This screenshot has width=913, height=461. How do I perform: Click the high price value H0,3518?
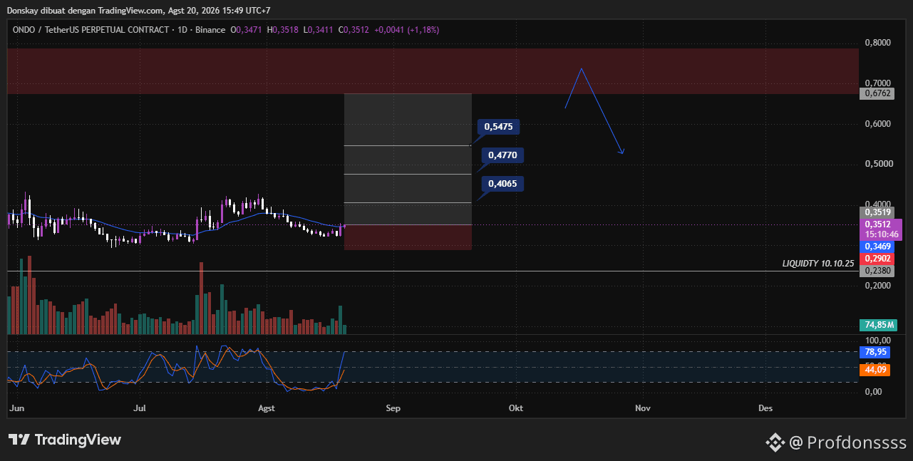coord(283,30)
